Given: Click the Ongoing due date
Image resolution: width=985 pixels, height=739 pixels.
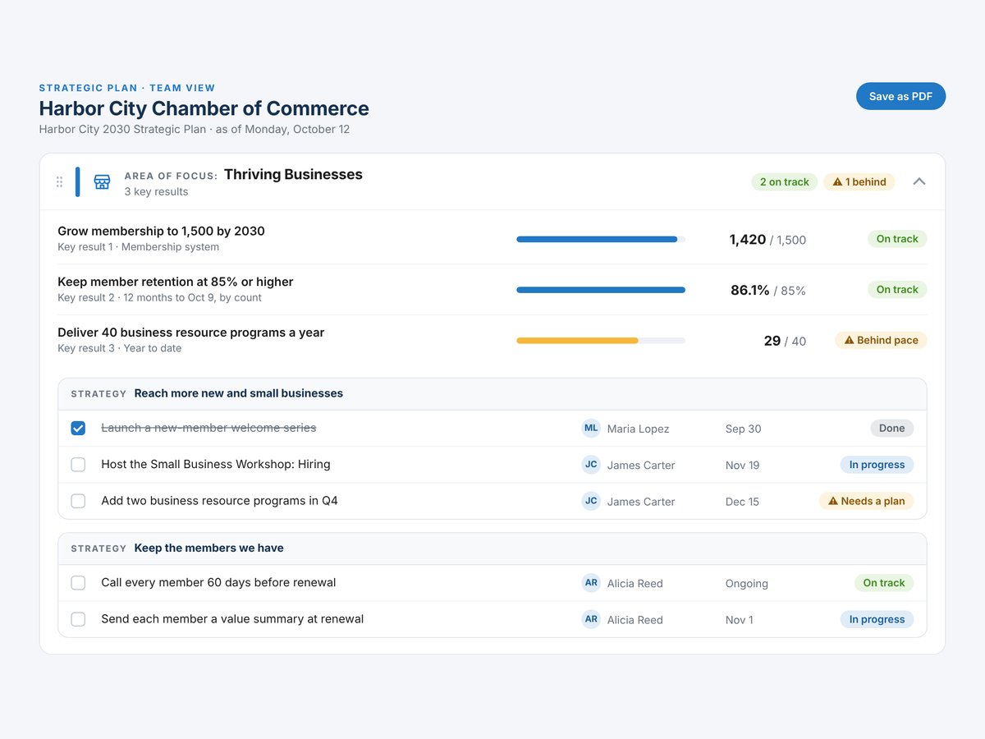Looking at the screenshot, I should click(747, 583).
